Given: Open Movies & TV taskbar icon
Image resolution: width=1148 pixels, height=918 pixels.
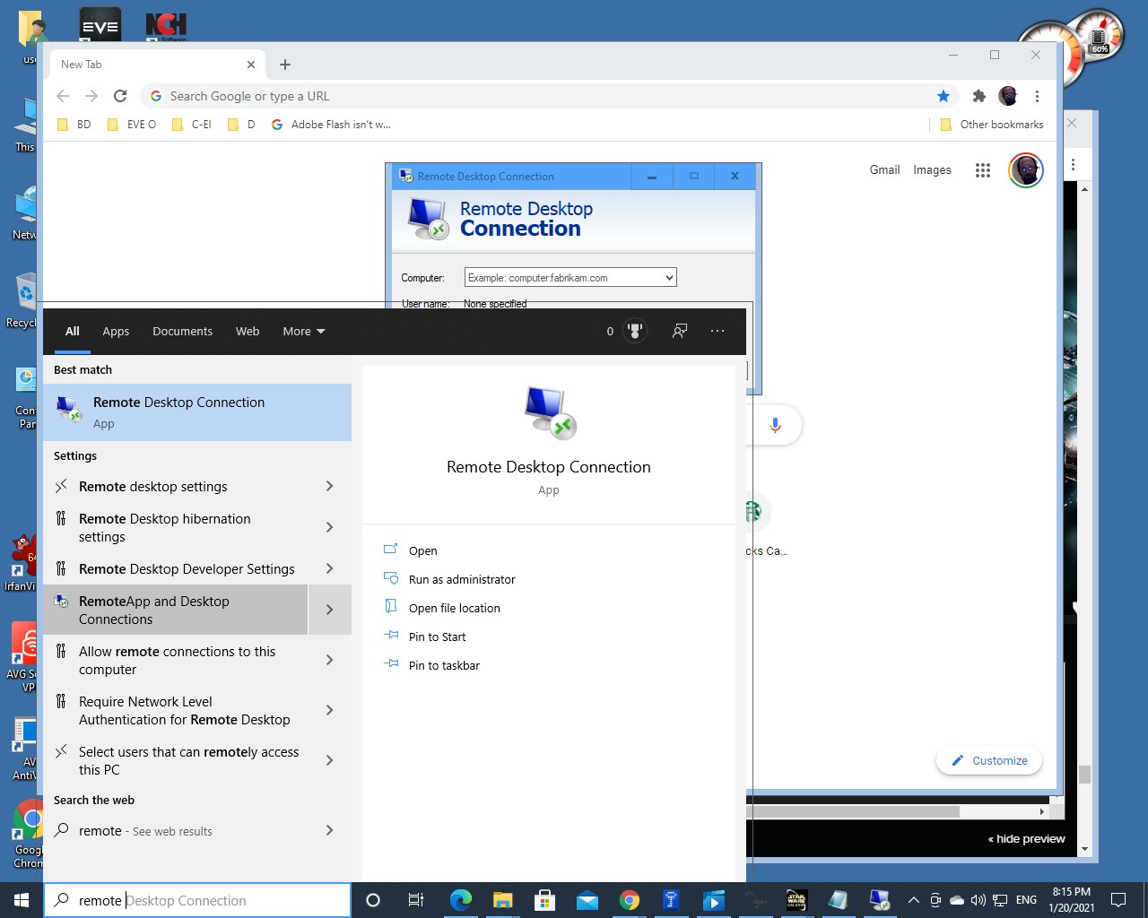Looking at the screenshot, I should [x=713, y=900].
